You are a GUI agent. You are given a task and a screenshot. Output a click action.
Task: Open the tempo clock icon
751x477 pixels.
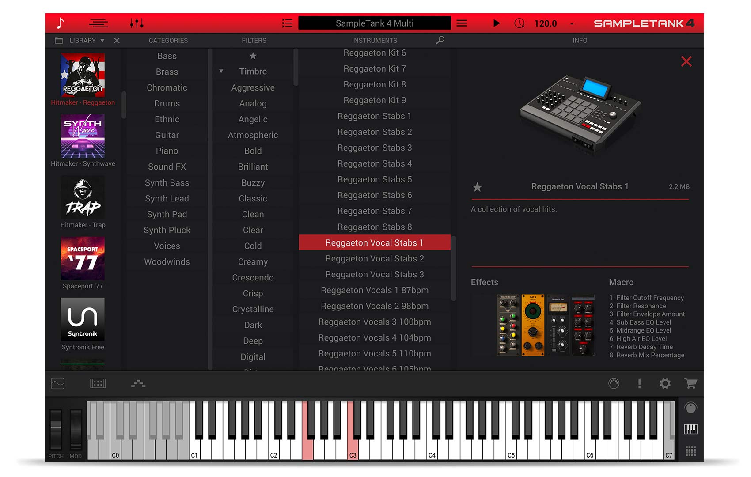(520, 23)
